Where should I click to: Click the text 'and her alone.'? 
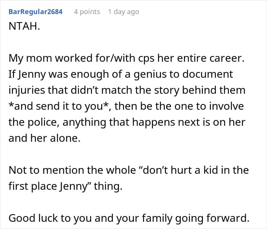pos(44,138)
